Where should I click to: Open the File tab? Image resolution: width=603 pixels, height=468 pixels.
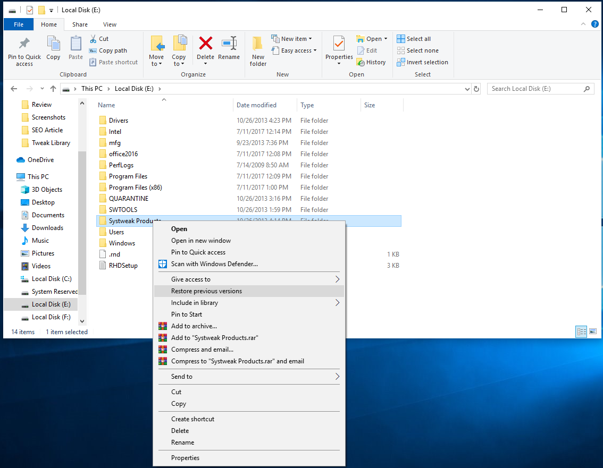(x=19, y=24)
